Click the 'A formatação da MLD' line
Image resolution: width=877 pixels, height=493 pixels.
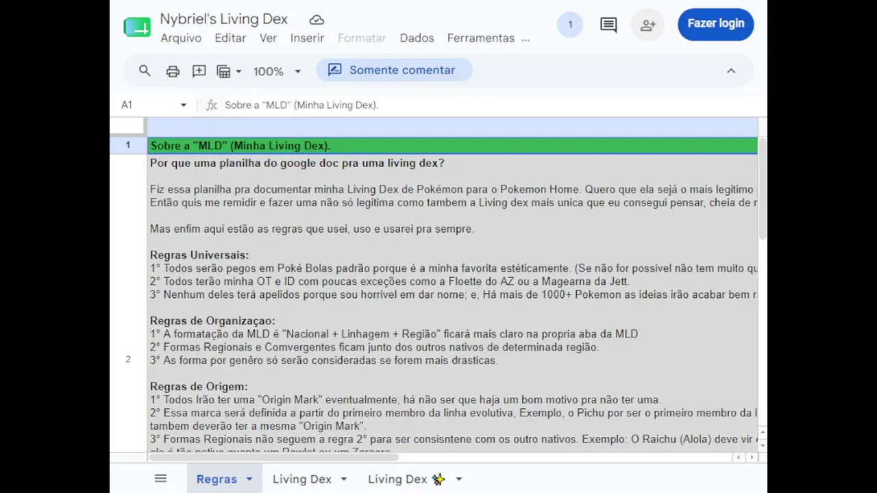pyautogui.click(x=394, y=334)
